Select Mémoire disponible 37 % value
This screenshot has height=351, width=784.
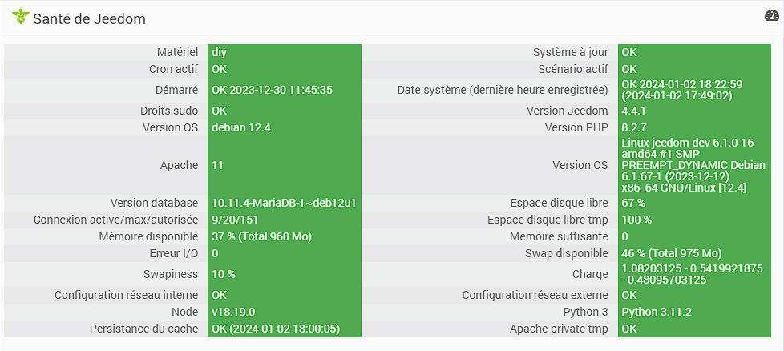click(262, 236)
